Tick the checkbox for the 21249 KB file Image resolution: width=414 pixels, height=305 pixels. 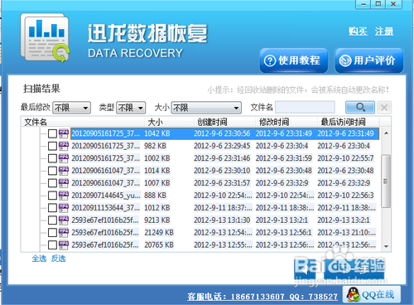pos(52,233)
